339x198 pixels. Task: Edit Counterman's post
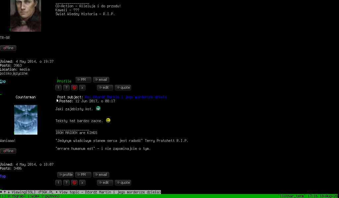105,183
